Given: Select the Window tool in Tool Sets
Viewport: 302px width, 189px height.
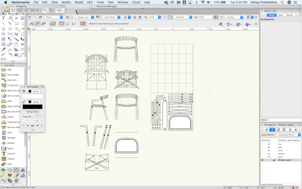Looking at the screenshot, I should point(11,138).
